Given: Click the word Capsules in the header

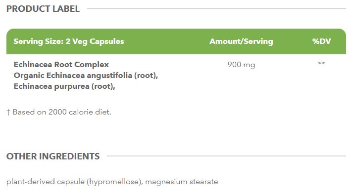Looking at the screenshot, I should point(107,41).
